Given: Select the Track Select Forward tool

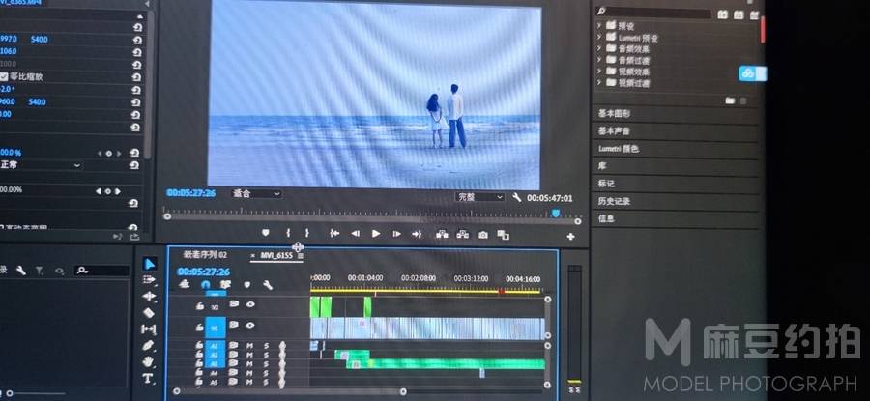Looking at the screenshot, I should tap(149, 280).
